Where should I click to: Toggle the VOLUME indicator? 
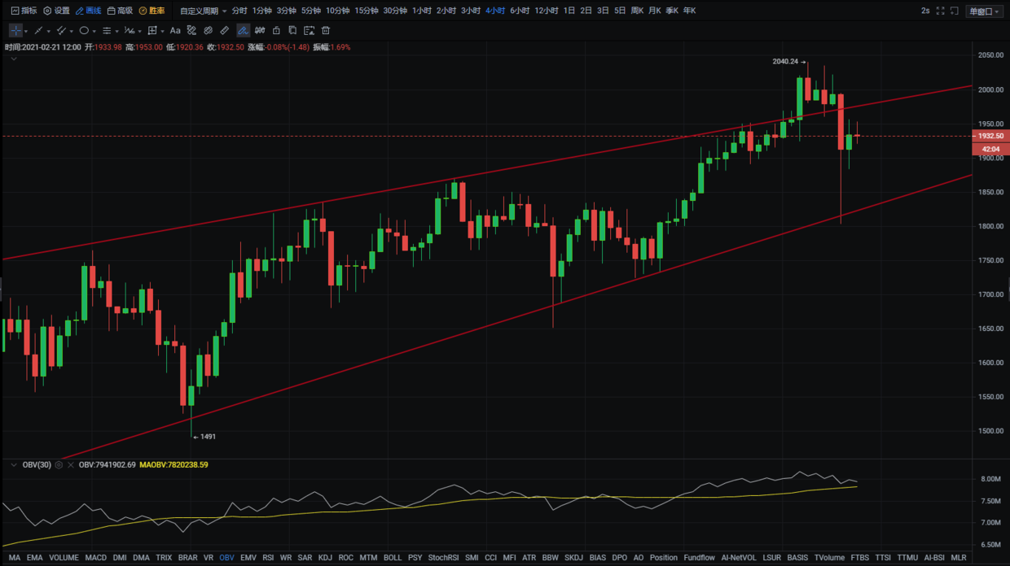(x=64, y=558)
